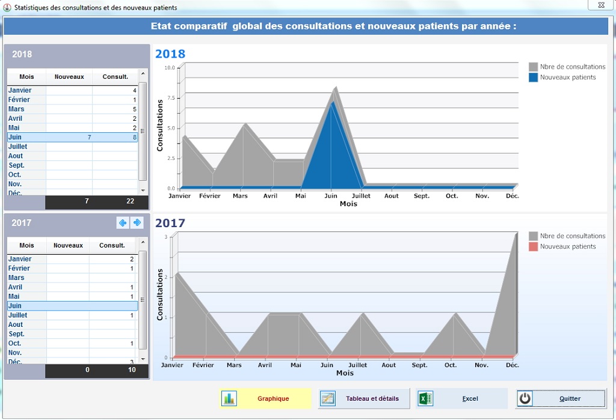Click the table icon on Tableau et détails
The width and height of the screenshot is (616, 420).
328,398
